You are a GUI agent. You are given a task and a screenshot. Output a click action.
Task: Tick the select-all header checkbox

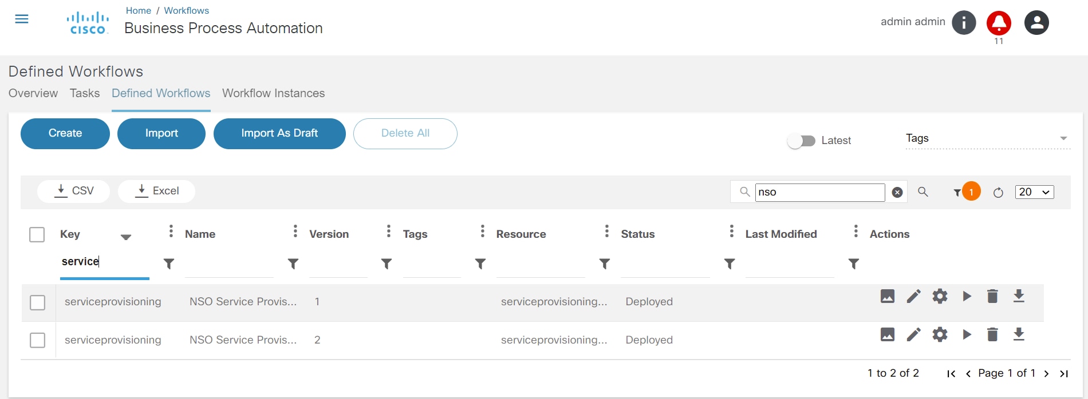tap(37, 234)
